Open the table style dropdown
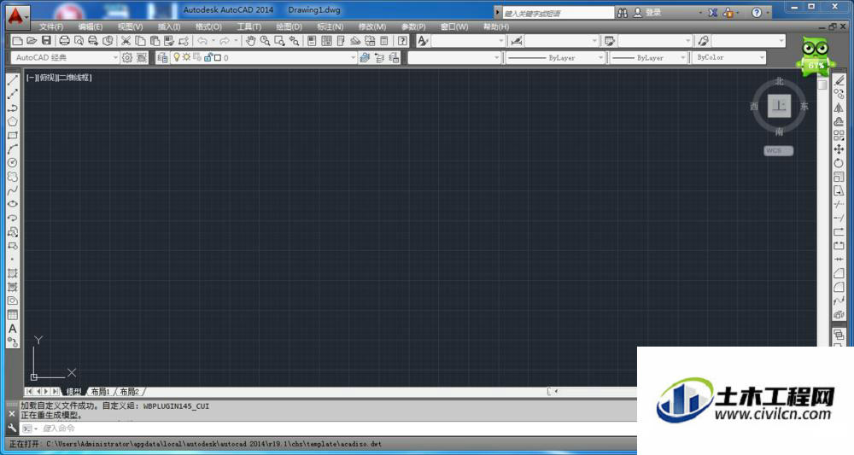The width and height of the screenshot is (854, 455). click(687, 41)
